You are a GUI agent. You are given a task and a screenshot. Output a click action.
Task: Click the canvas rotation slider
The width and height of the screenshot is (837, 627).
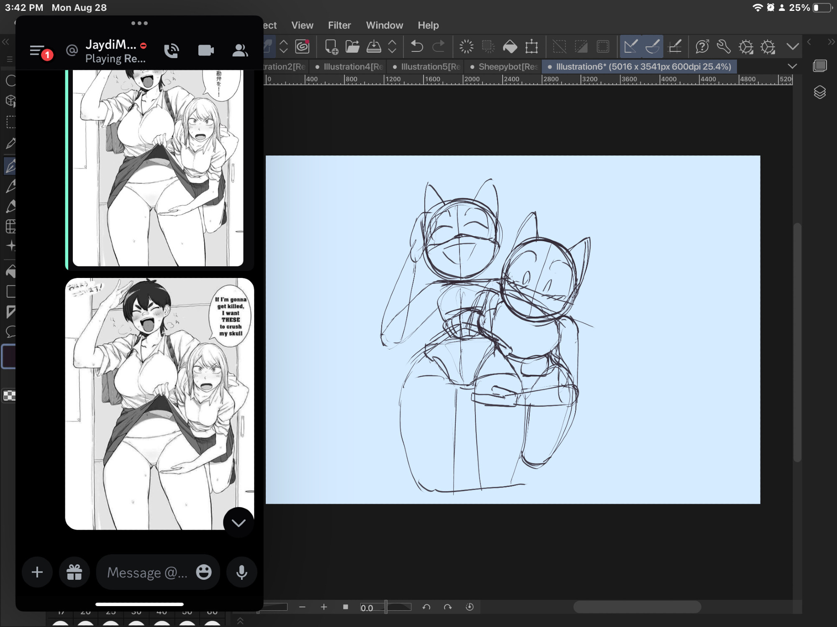tap(386, 607)
